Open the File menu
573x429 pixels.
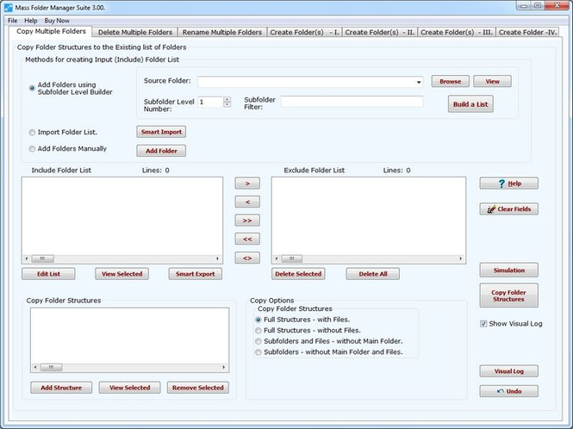pyautogui.click(x=12, y=21)
